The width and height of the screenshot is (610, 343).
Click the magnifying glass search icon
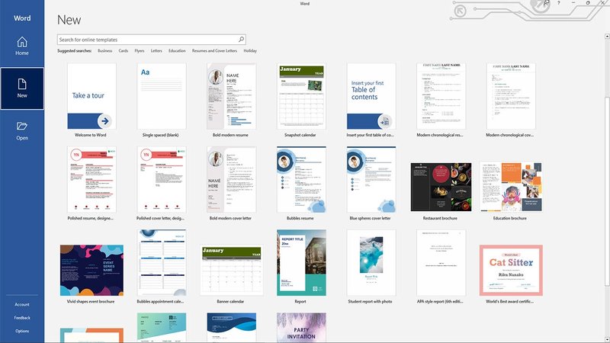pyautogui.click(x=241, y=40)
